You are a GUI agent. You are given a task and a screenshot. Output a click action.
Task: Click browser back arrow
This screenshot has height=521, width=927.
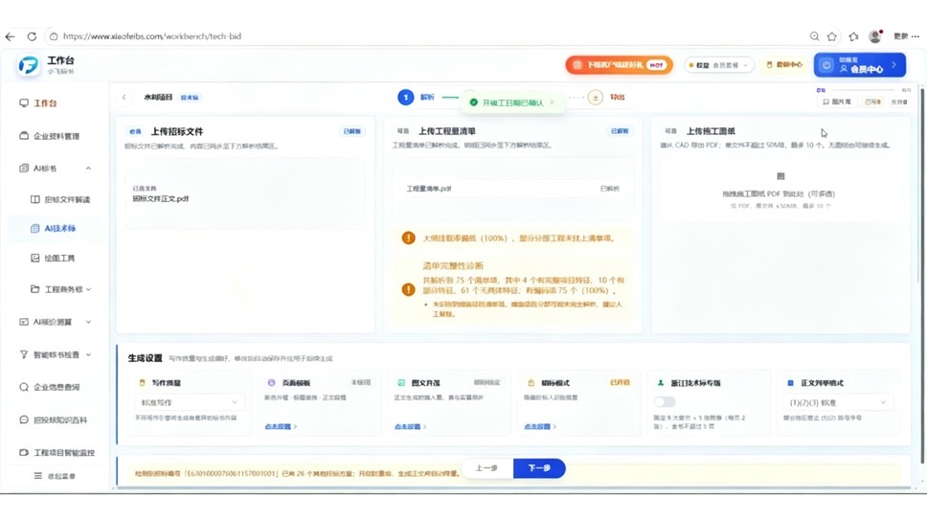[x=10, y=36]
